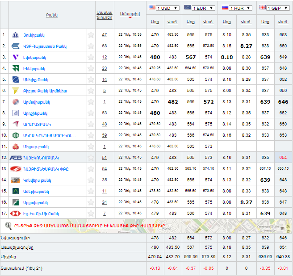Toggle favorite star for ՎՏԲ-Հայաստան Բանկ
This screenshot has width=293, height=276.
point(91,46)
